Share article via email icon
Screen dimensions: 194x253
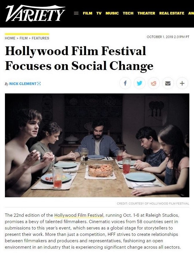(168, 84)
